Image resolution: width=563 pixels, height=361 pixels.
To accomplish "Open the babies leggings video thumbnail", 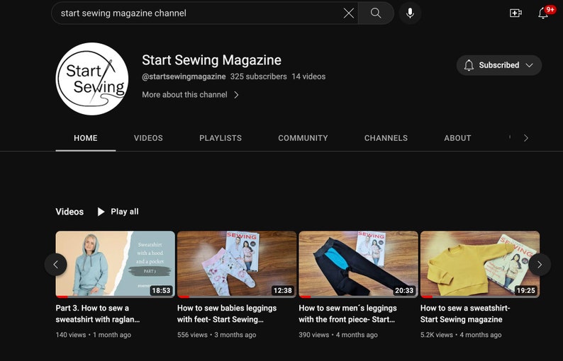I will (x=237, y=264).
